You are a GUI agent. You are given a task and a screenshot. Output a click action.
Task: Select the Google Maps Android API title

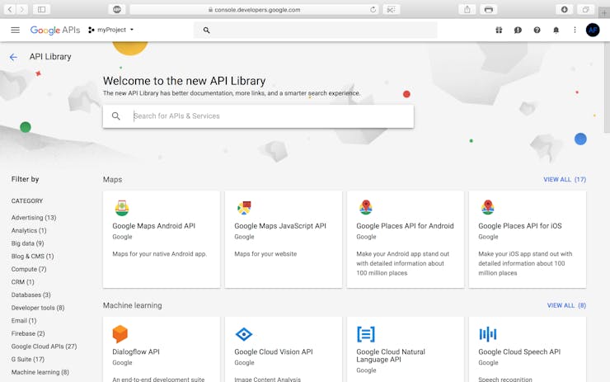coord(153,226)
